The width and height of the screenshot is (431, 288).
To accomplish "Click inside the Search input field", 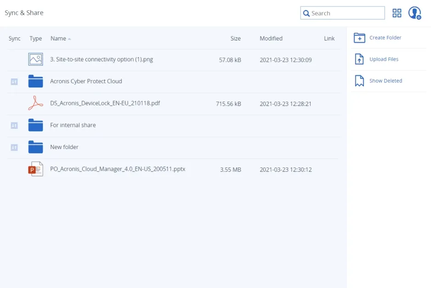I will 347,13.
